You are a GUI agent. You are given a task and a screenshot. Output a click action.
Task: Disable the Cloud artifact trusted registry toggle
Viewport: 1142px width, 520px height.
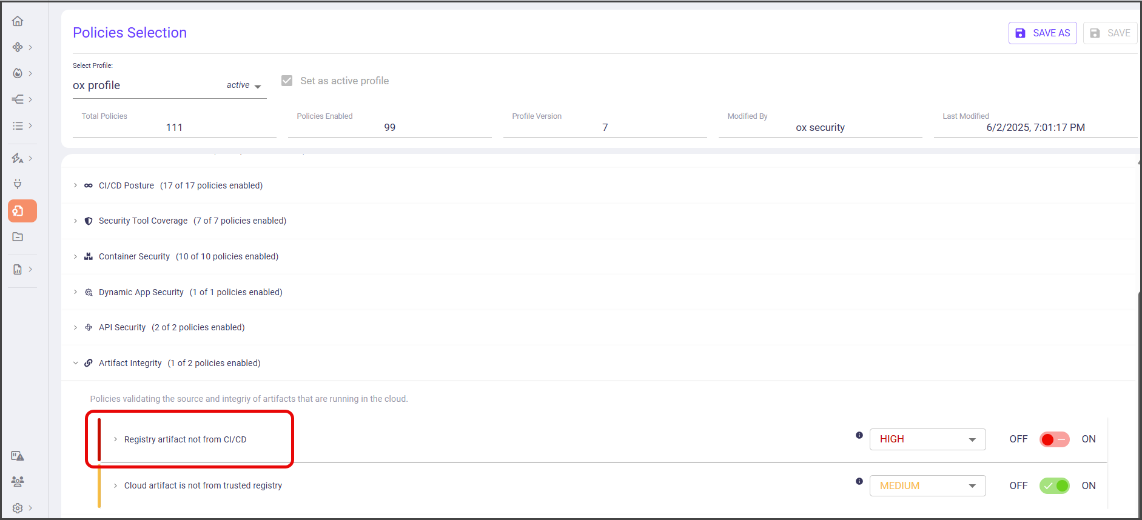[1054, 486]
